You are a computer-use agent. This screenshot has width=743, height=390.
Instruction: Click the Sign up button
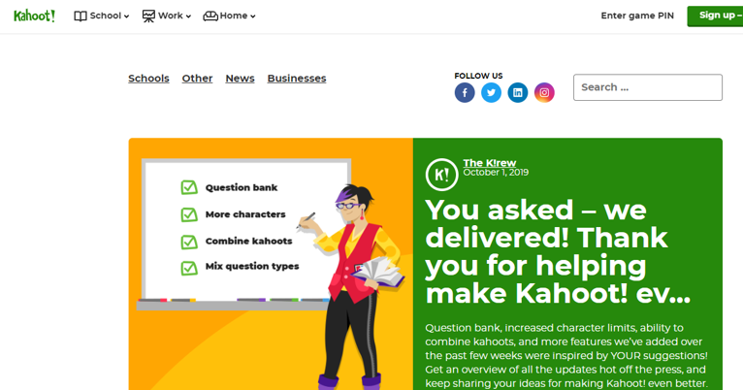715,16
